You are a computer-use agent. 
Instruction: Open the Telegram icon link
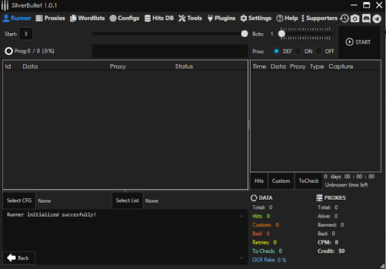coord(376,19)
